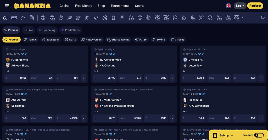This screenshot has width=268, height=140.
Task: Select the basketball sport icon
Action: point(61,18)
